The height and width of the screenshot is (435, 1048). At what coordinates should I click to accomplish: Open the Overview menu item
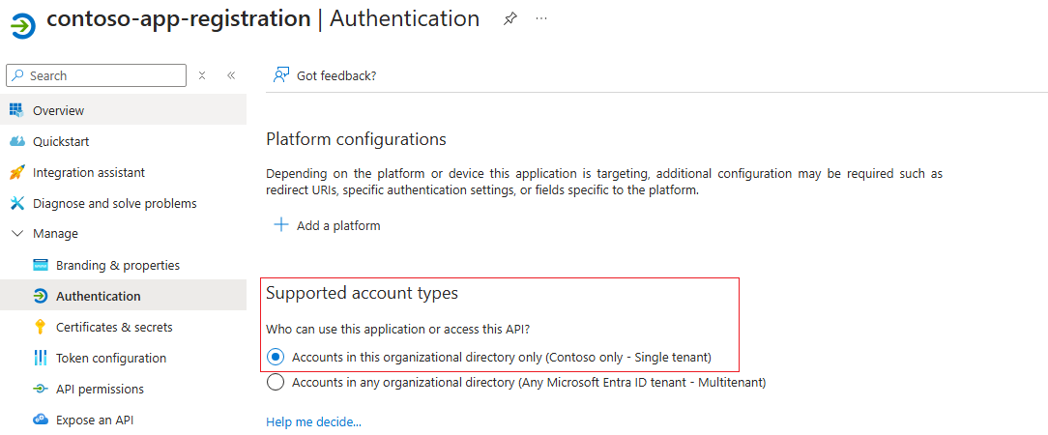(x=58, y=110)
